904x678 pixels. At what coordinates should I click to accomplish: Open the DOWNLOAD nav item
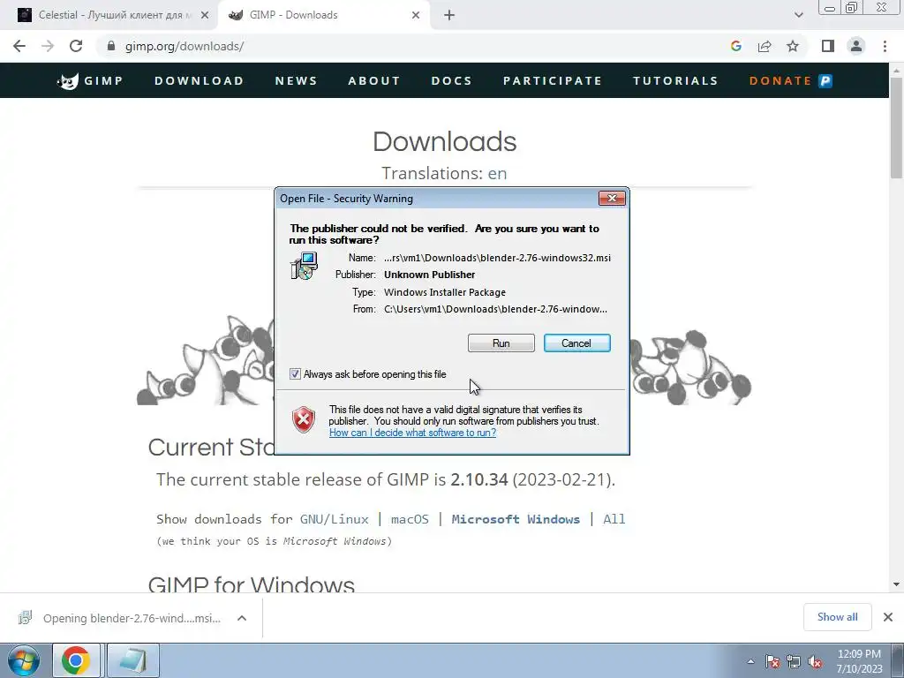pos(199,80)
